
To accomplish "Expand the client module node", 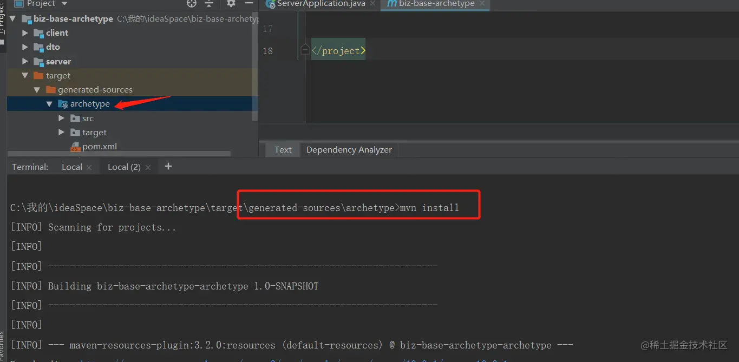I will tap(25, 33).
